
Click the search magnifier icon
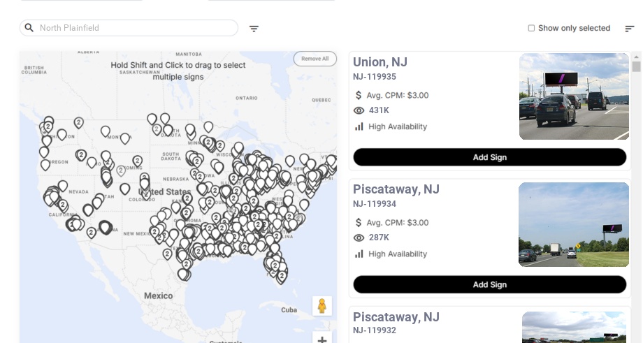click(29, 28)
